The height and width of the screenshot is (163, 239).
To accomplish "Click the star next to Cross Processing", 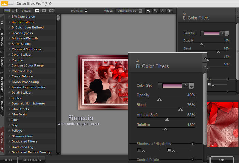I will pos(9,82).
